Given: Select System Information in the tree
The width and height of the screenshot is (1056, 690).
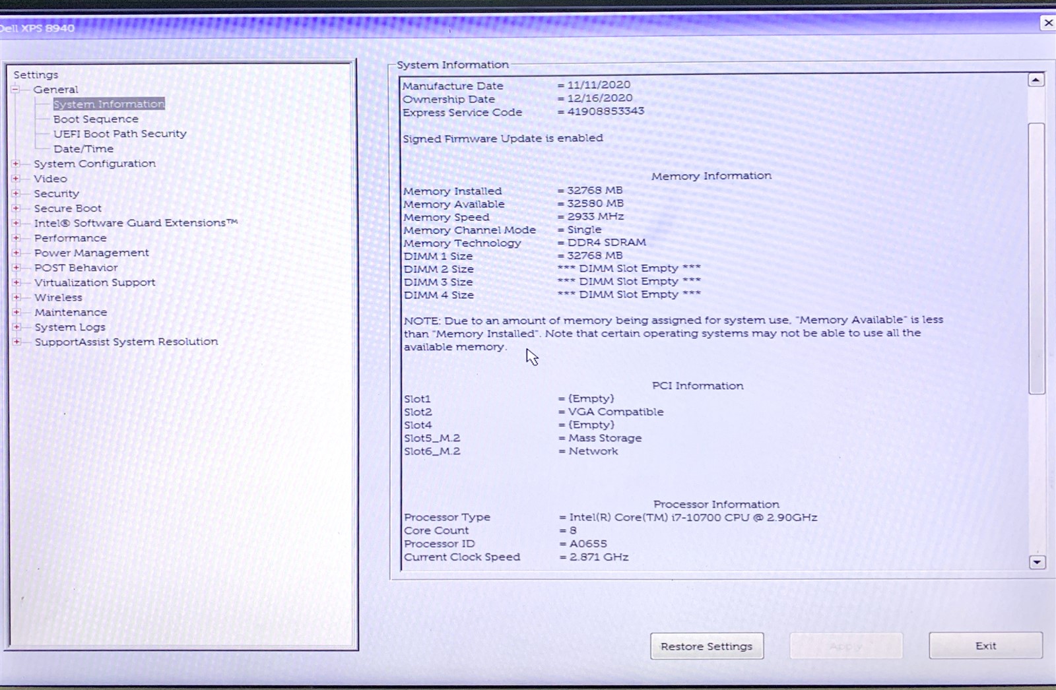Looking at the screenshot, I should (109, 104).
